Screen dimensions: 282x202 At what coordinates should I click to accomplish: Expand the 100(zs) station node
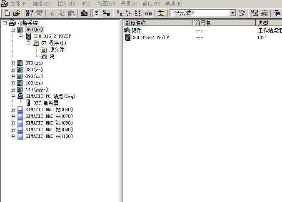(12, 83)
